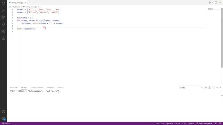Select the many_loop.py editor tab
The width and height of the screenshot is (223, 125).
pyautogui.click(x=17, y=2)
